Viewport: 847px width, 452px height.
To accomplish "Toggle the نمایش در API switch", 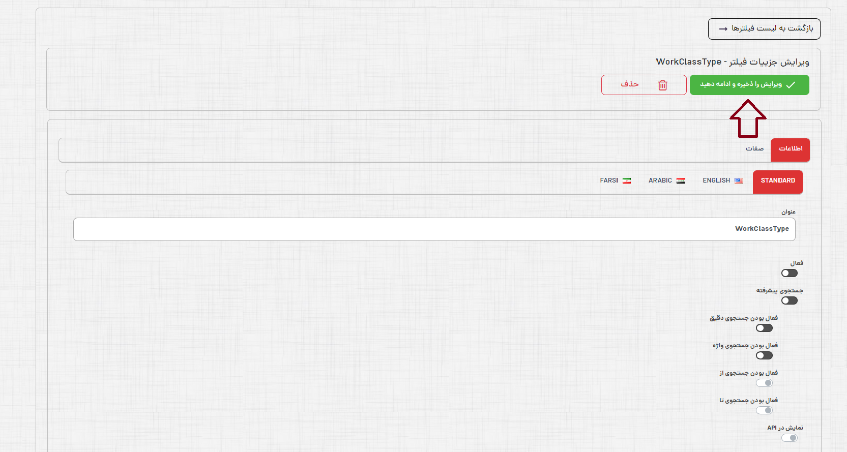I will (x=790, y=438).
